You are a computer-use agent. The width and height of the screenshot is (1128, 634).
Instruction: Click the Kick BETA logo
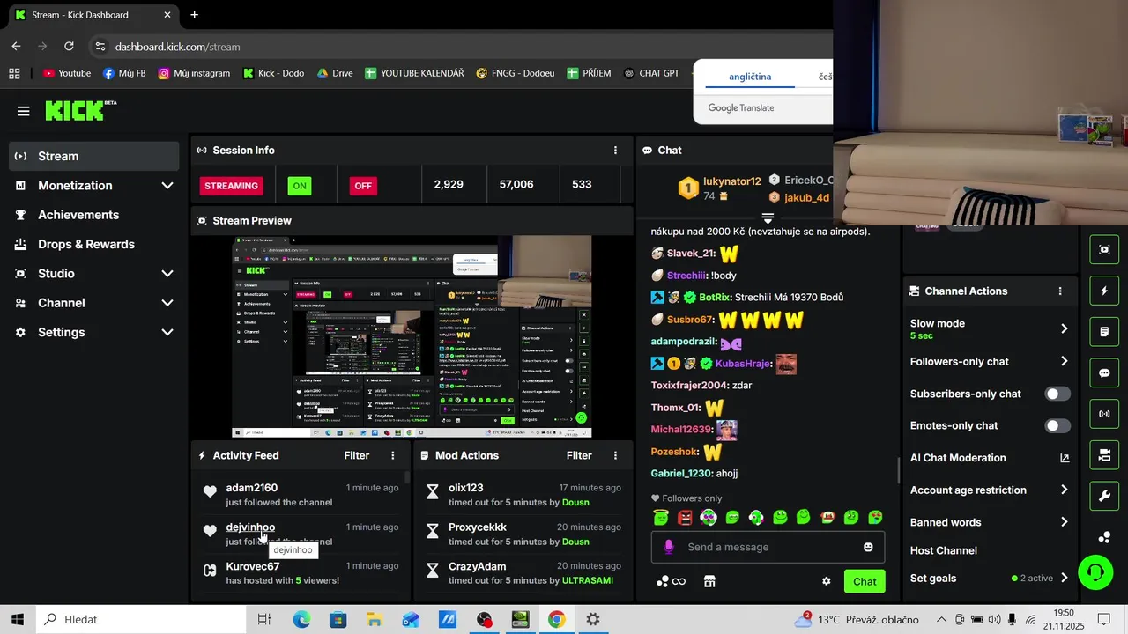[x=80, y=110]
